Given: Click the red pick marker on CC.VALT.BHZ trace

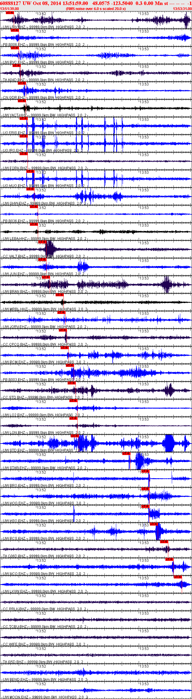Looking at the screenshot, I should pos(42,242).
